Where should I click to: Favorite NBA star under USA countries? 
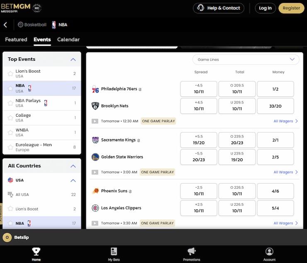(x=10, y=223)
